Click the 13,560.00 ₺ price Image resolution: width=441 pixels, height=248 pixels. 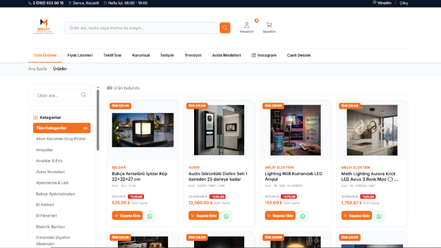[x=200, y=203]
